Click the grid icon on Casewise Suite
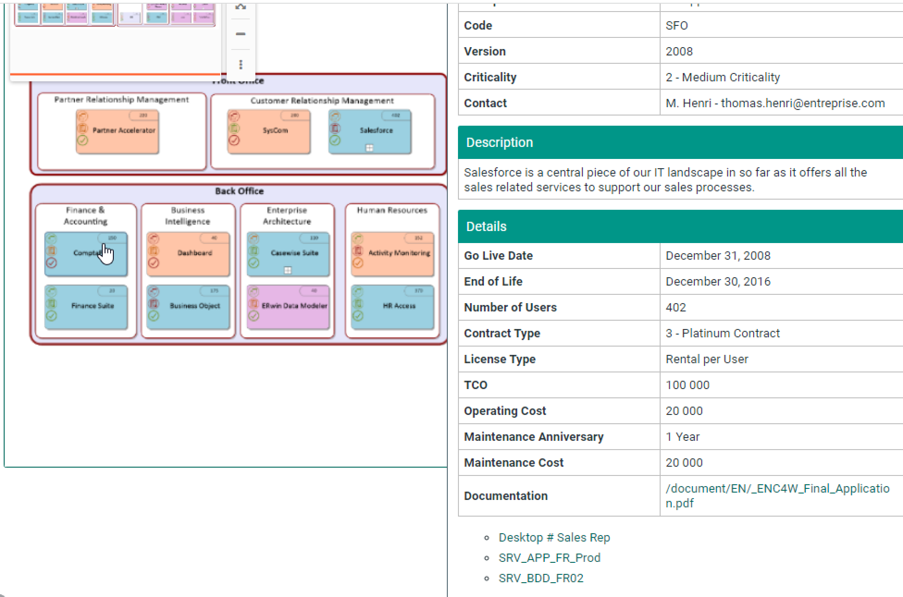 (287, 270)
